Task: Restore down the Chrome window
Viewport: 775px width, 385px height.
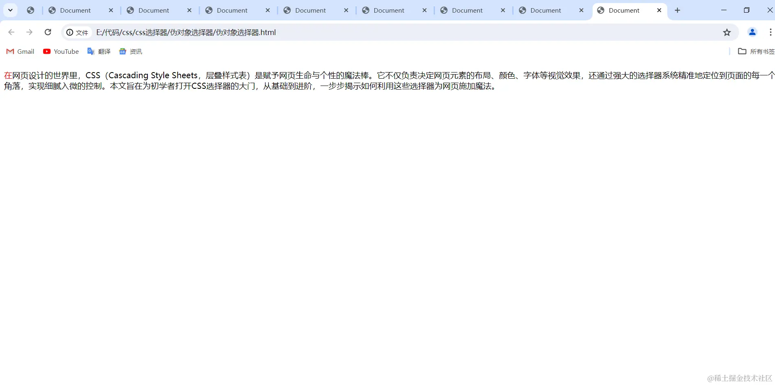Action: click(x=746, y=10)
